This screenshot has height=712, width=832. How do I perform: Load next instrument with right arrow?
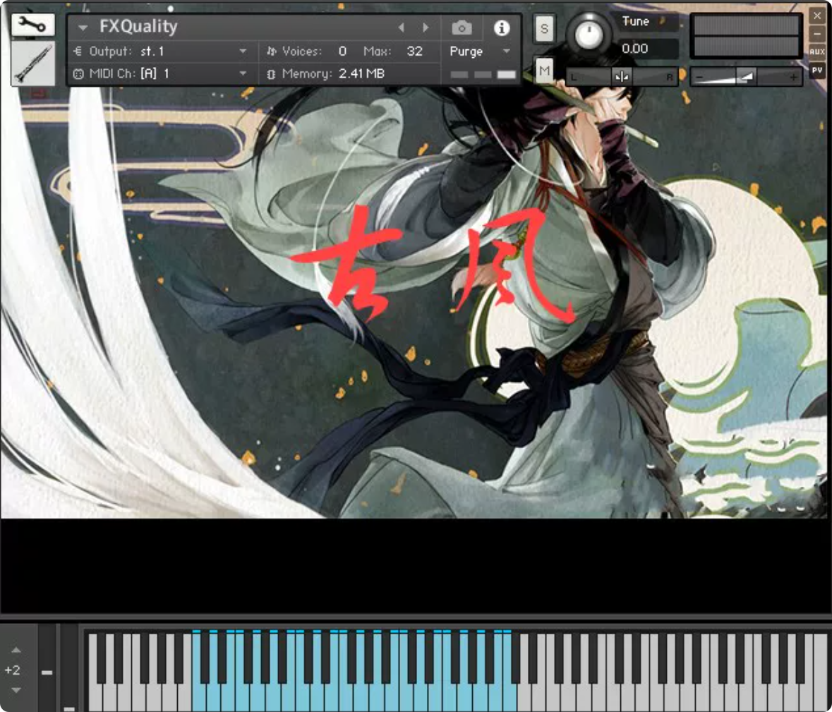pos(425,27)
